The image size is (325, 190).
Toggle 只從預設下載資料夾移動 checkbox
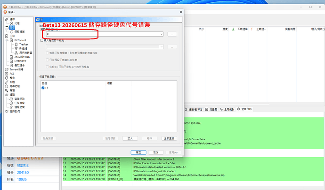pyautogui.click(x=47, y=60)
